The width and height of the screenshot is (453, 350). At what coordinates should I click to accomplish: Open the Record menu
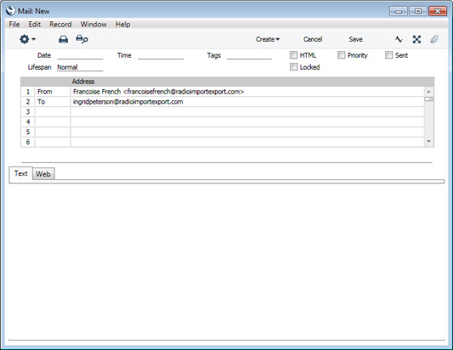pos(60,25)
